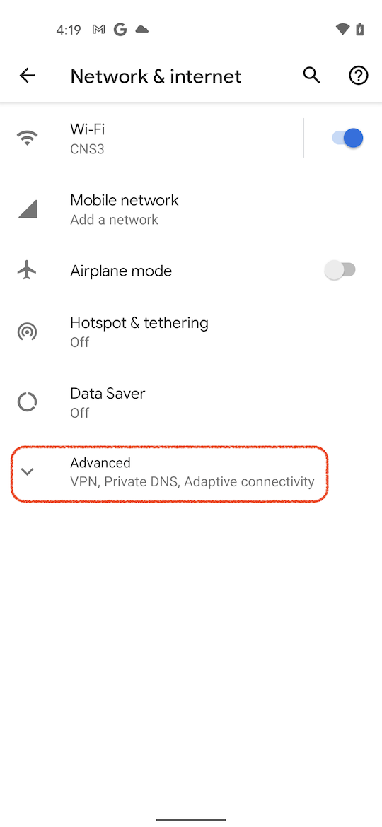The width and height of the screenshot is (382, 827).
Task: Tap the Data Saver circle icon
Action: (x=27, y=402)
